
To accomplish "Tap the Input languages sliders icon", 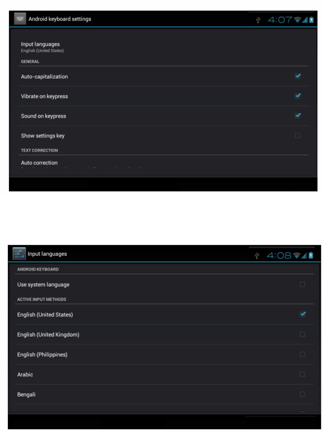I will [x=19, y=254].
